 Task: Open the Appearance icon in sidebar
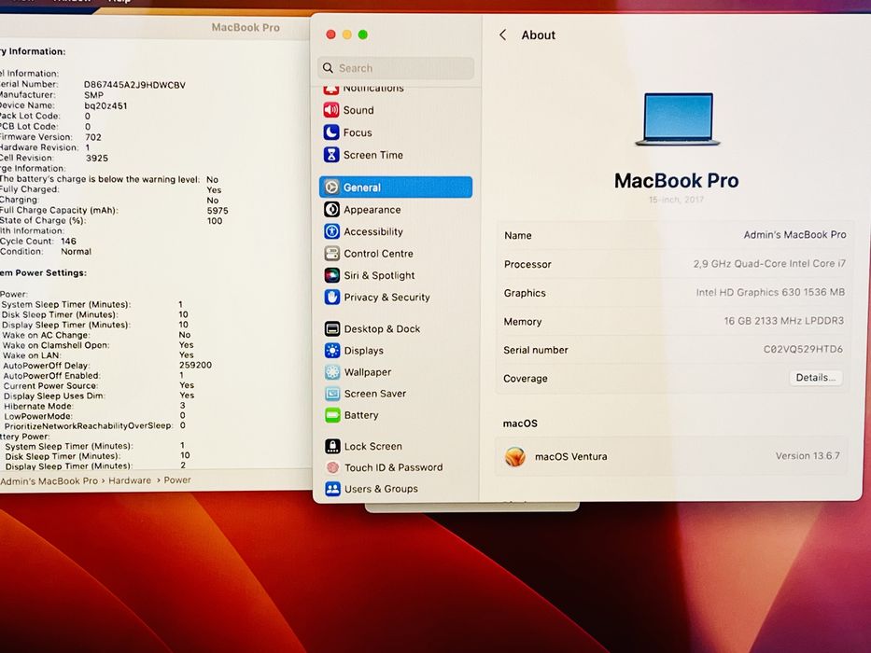click(x=331, y=209)
